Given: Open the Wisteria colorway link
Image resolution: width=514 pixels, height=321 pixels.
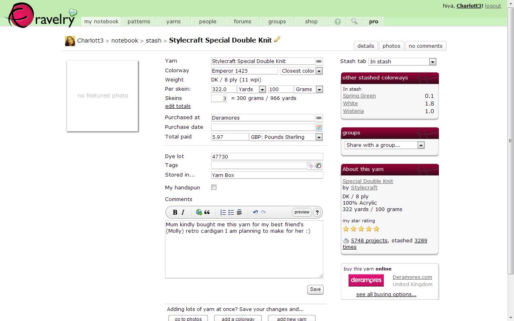Looking at the screenshot, I should pos(353,111).
